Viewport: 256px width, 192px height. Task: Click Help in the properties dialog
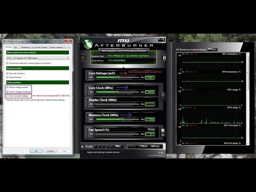click(65, 151)
